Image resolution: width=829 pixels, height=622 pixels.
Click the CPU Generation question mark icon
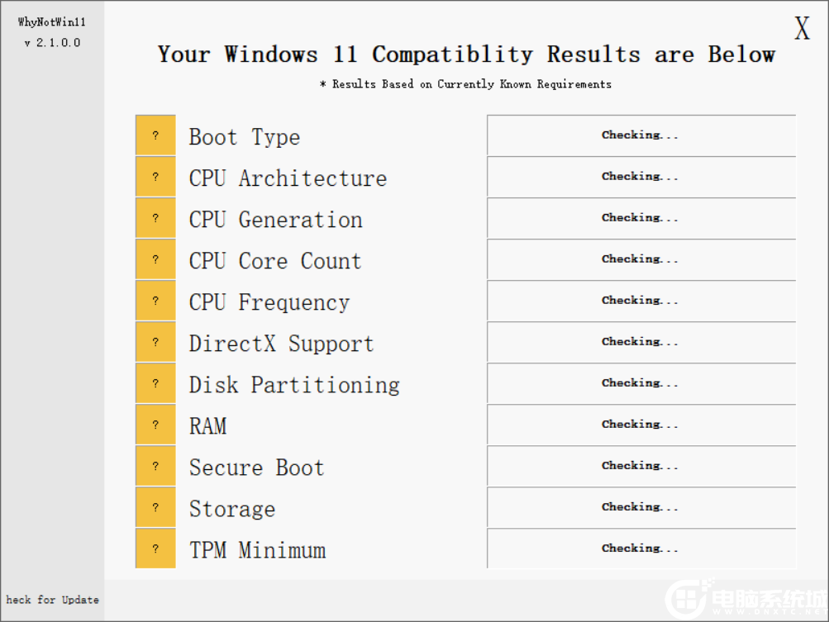click(x=155, y=217)
